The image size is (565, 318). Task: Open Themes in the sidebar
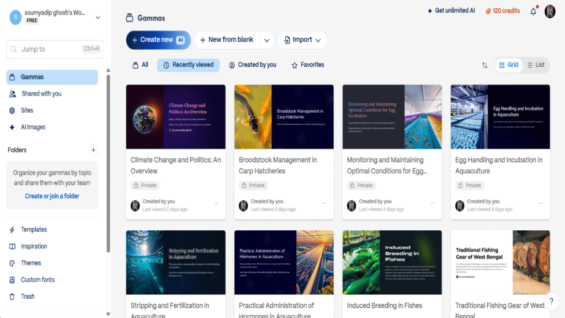point(52,263)
